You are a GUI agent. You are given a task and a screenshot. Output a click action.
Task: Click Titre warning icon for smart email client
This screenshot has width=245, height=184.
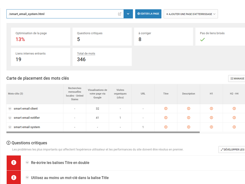point(166,109)
